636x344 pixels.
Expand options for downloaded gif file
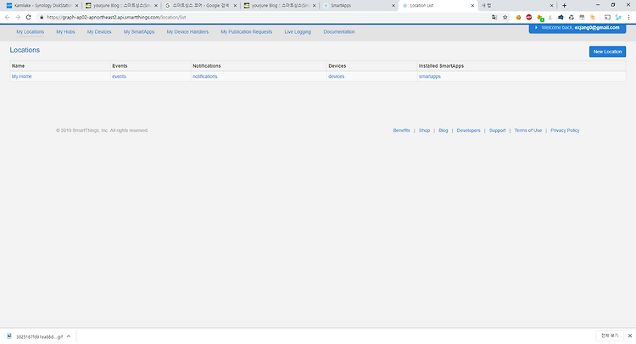69,336
